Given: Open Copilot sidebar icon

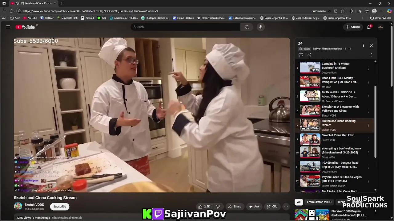Looking at the screenshot, I should [389, 11].
